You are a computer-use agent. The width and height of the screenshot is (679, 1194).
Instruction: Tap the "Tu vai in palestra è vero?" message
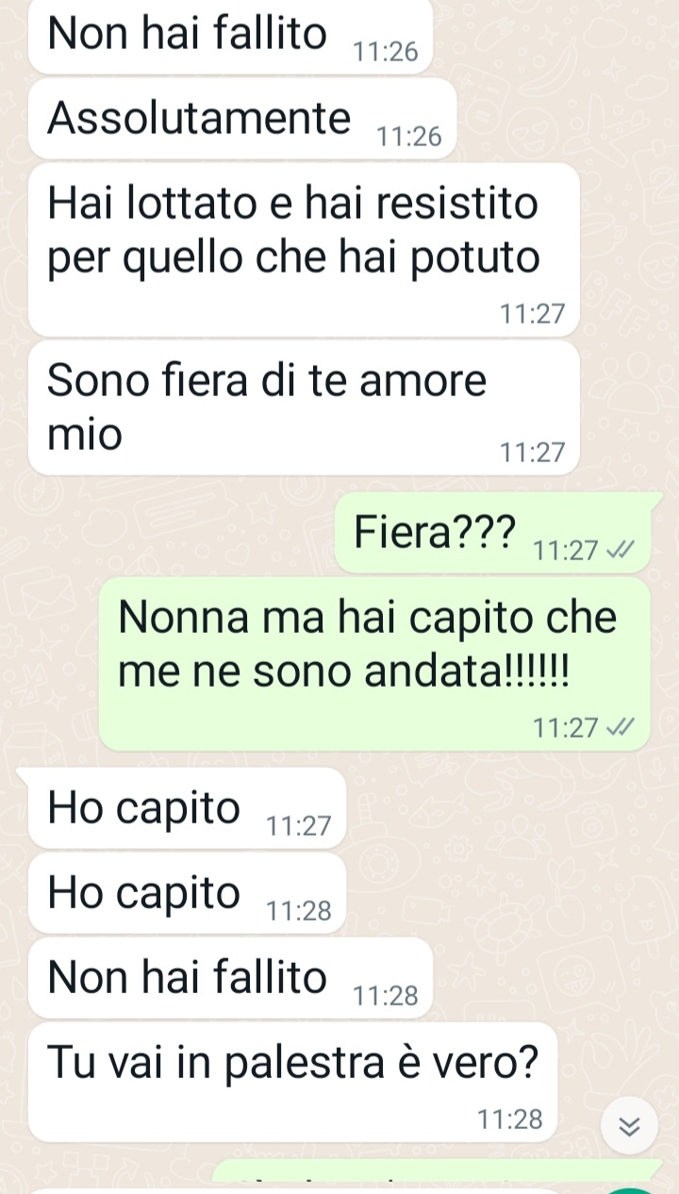point(291,1082)
